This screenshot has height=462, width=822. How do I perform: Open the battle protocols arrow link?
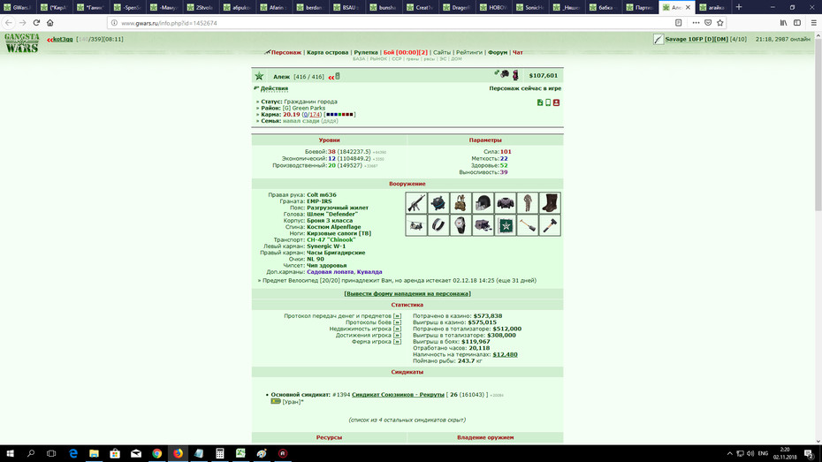tap(397, 322)
